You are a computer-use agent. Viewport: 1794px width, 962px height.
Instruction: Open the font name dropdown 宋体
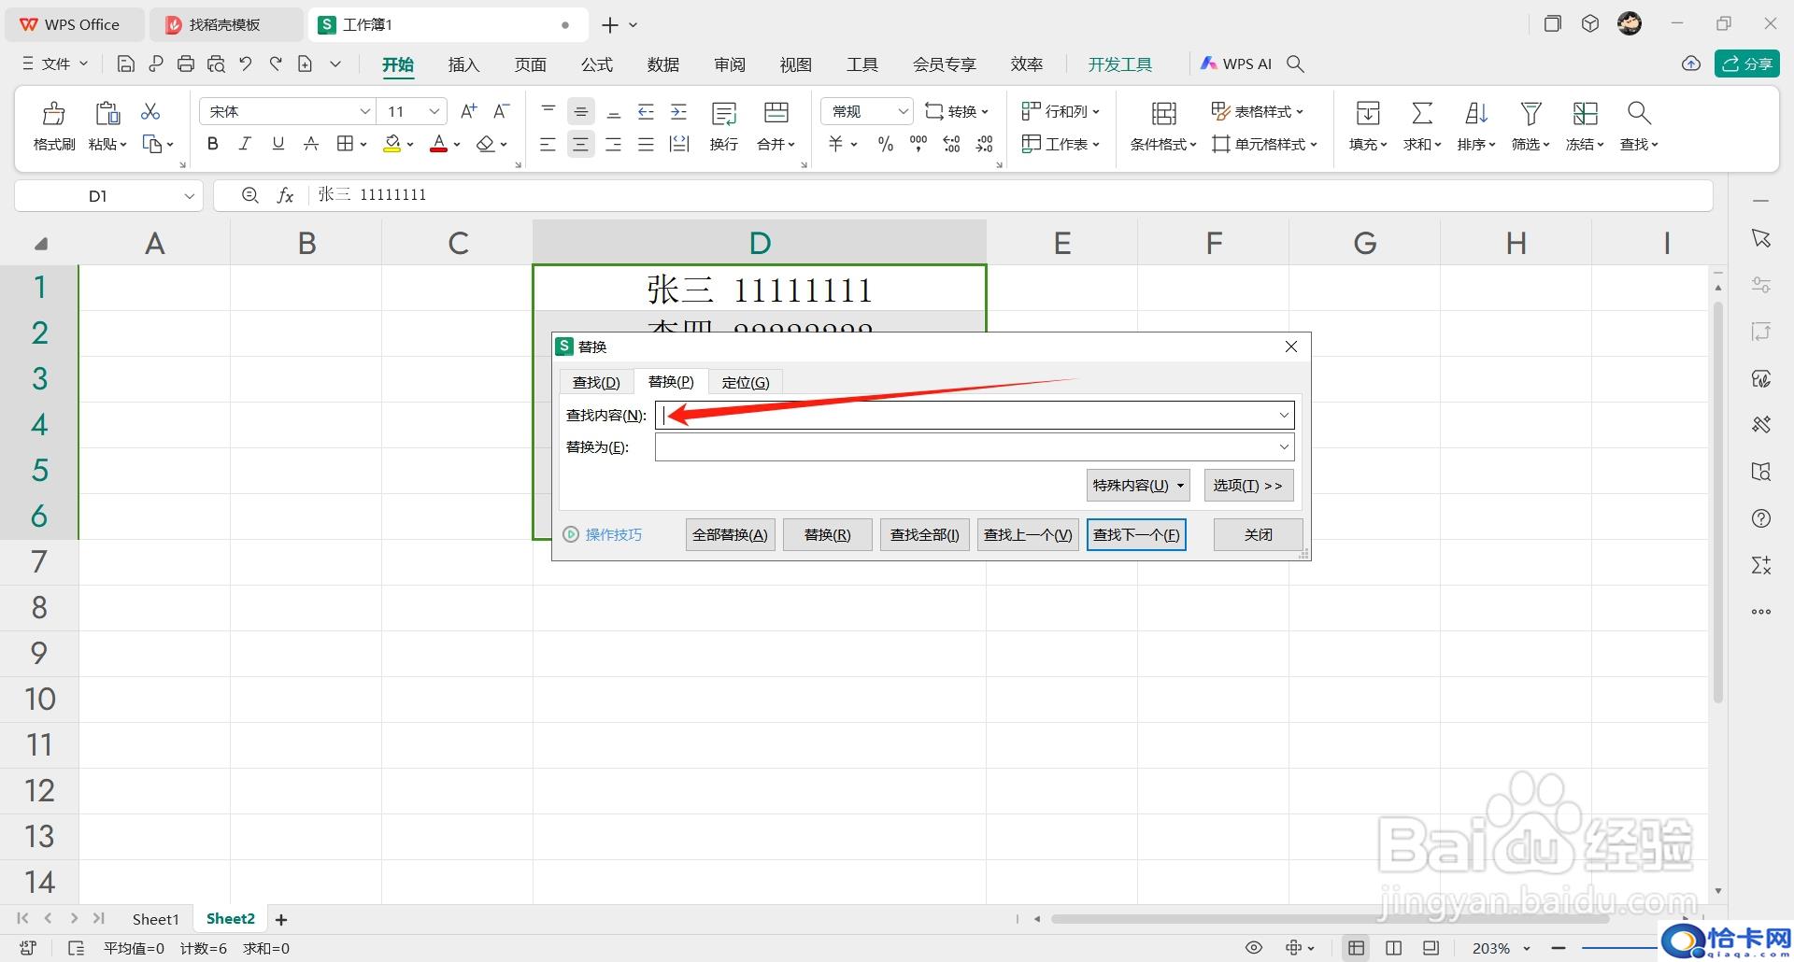coord(365,112)
